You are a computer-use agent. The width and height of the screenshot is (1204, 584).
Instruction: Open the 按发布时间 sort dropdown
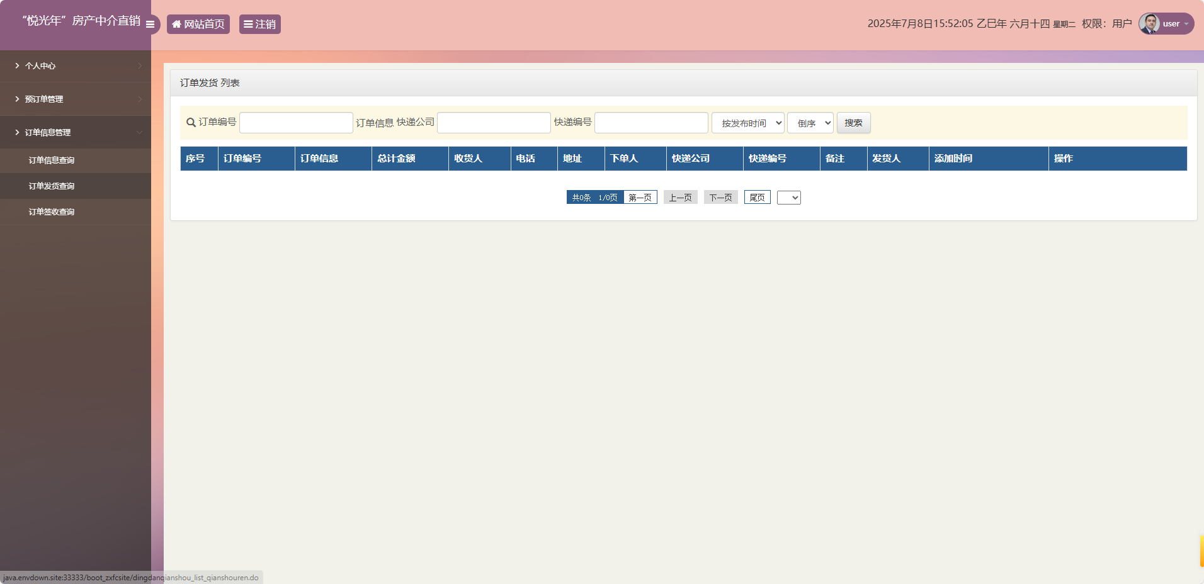tap(748, 123)
